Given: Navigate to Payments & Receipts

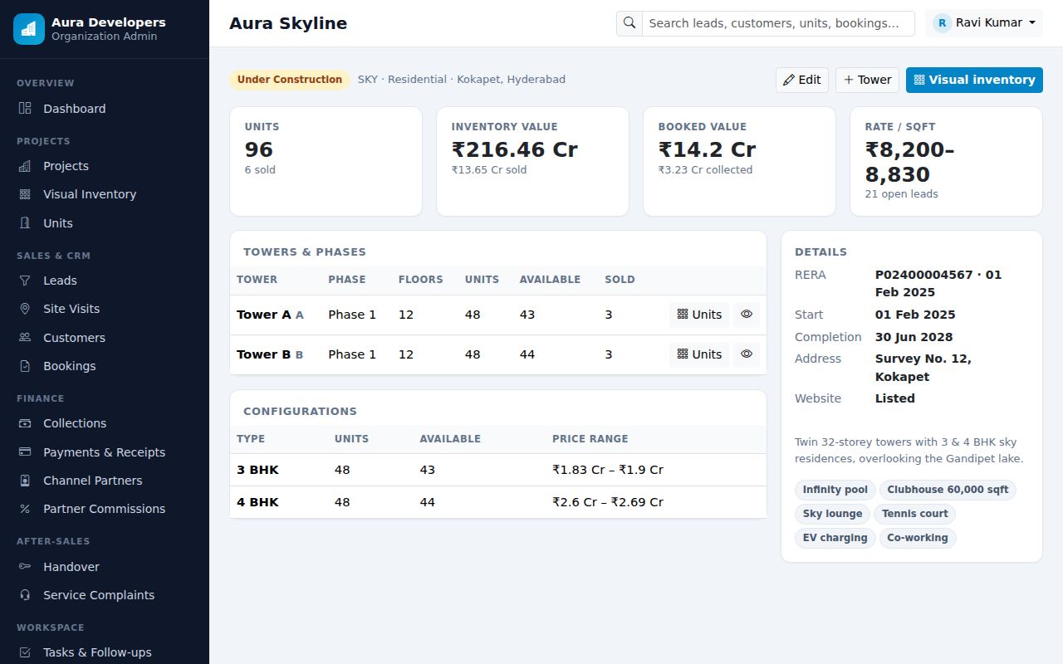Looking at the screenshot, I should click(x=105, y=452).
